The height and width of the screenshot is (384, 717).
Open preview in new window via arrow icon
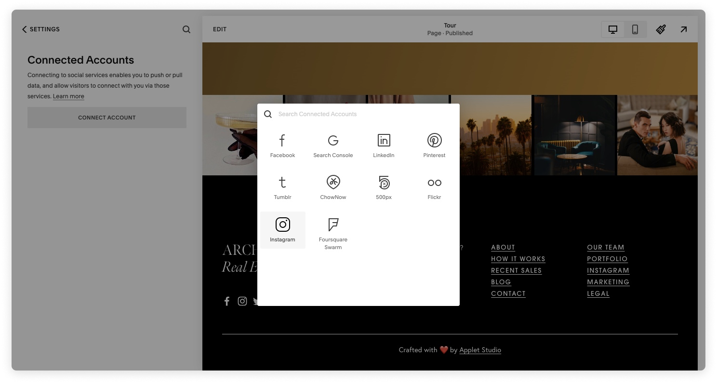683,29
